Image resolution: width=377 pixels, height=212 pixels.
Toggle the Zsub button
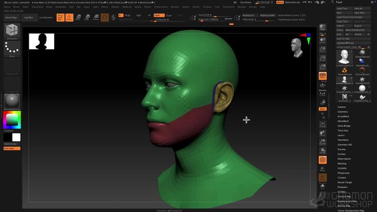point(169,15)
